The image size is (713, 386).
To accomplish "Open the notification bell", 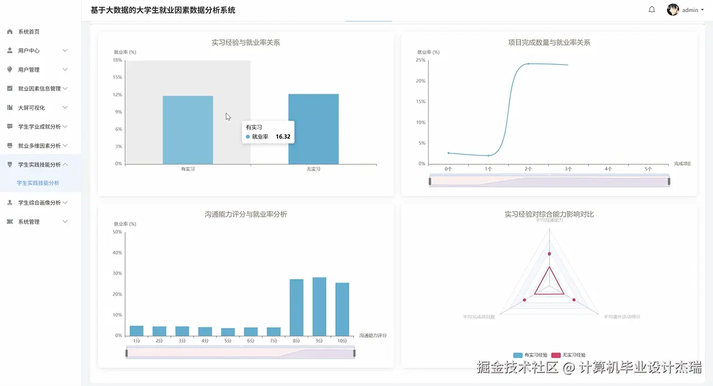I will 652,10.
